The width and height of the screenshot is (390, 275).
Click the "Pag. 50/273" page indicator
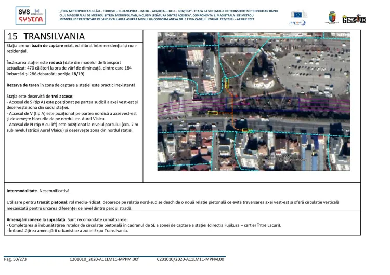[17, 259]
